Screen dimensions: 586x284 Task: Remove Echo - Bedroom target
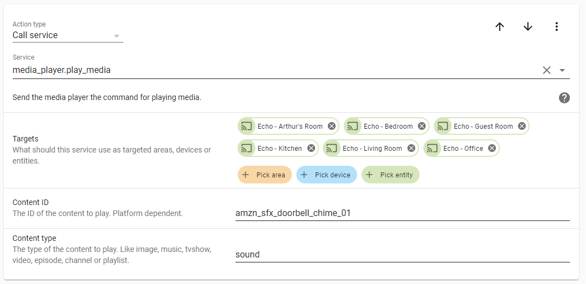point(422,126)
